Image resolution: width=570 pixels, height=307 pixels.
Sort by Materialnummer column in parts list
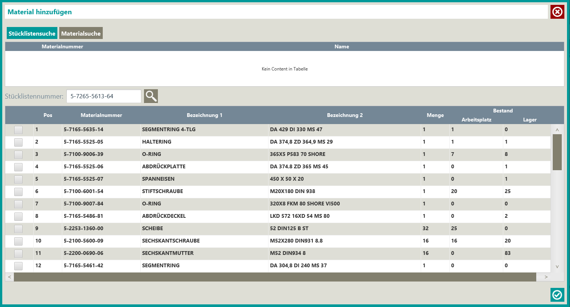101,115
